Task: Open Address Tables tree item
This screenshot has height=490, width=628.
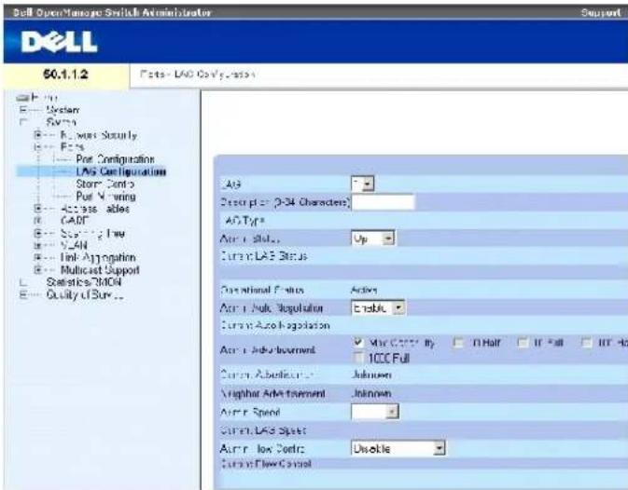Action: click(95, 209)
